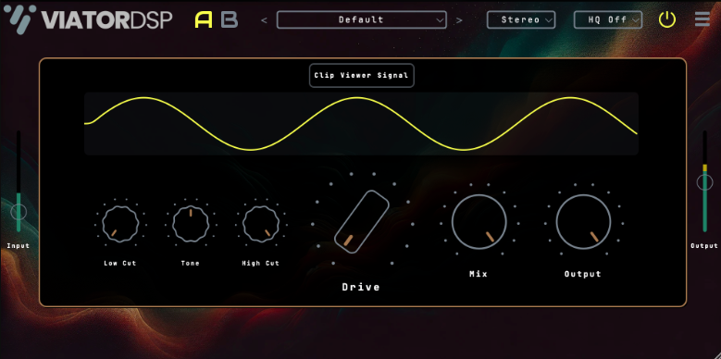This screenshot has width=721, height=359.
Task: Select the A preset state
Action: (x=204, y=19)
